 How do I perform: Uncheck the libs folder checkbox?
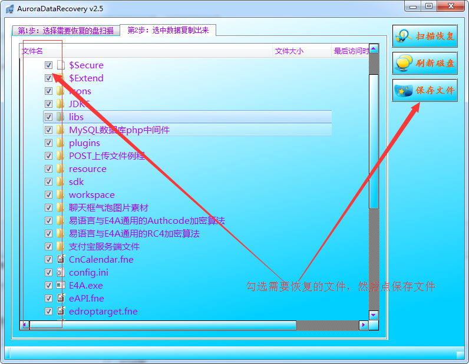click(48, 117)
